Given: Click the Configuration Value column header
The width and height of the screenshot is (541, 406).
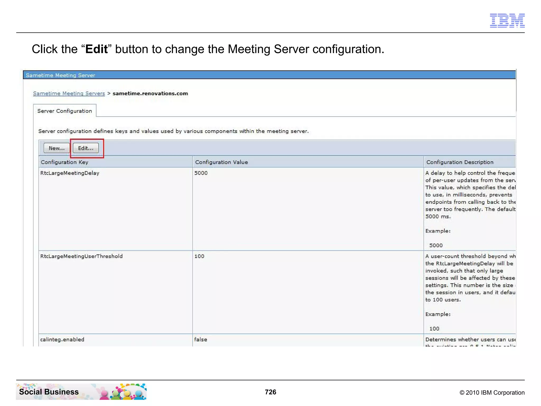Looking at the screenshot, I should 308,162.
